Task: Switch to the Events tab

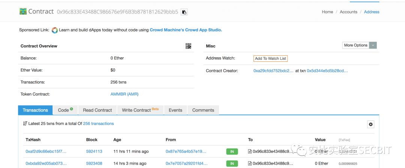Action: coord(175,110)
